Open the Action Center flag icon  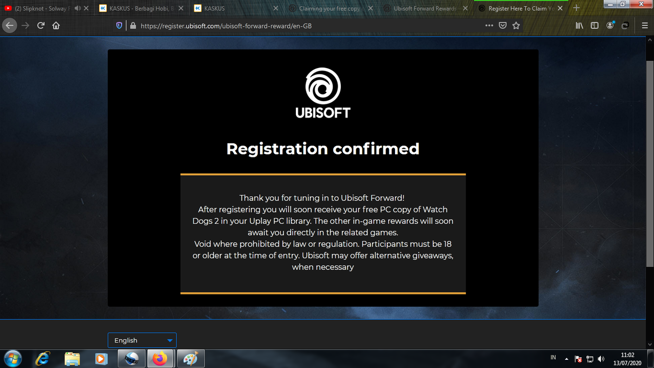click(x=578, y=359)
